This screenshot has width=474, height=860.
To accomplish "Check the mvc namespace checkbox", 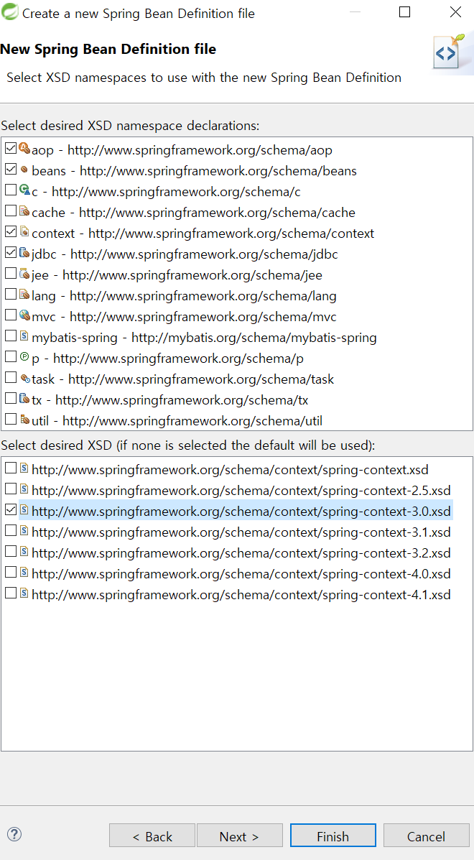I will pyautogui.click(x=10, y=315).
